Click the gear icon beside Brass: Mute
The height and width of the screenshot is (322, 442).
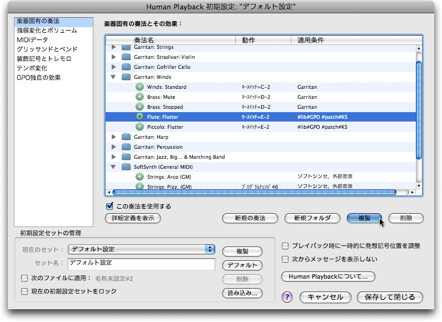click(140, 97)
